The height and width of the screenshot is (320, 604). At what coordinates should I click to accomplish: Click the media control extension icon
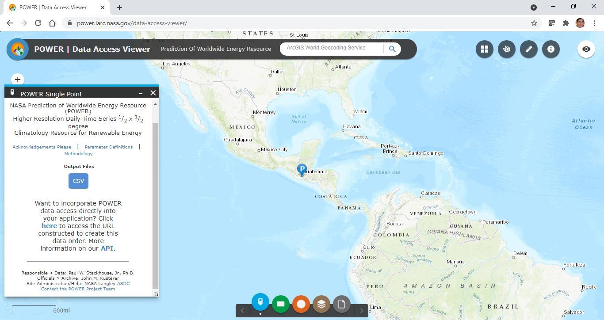coord(552,23)
